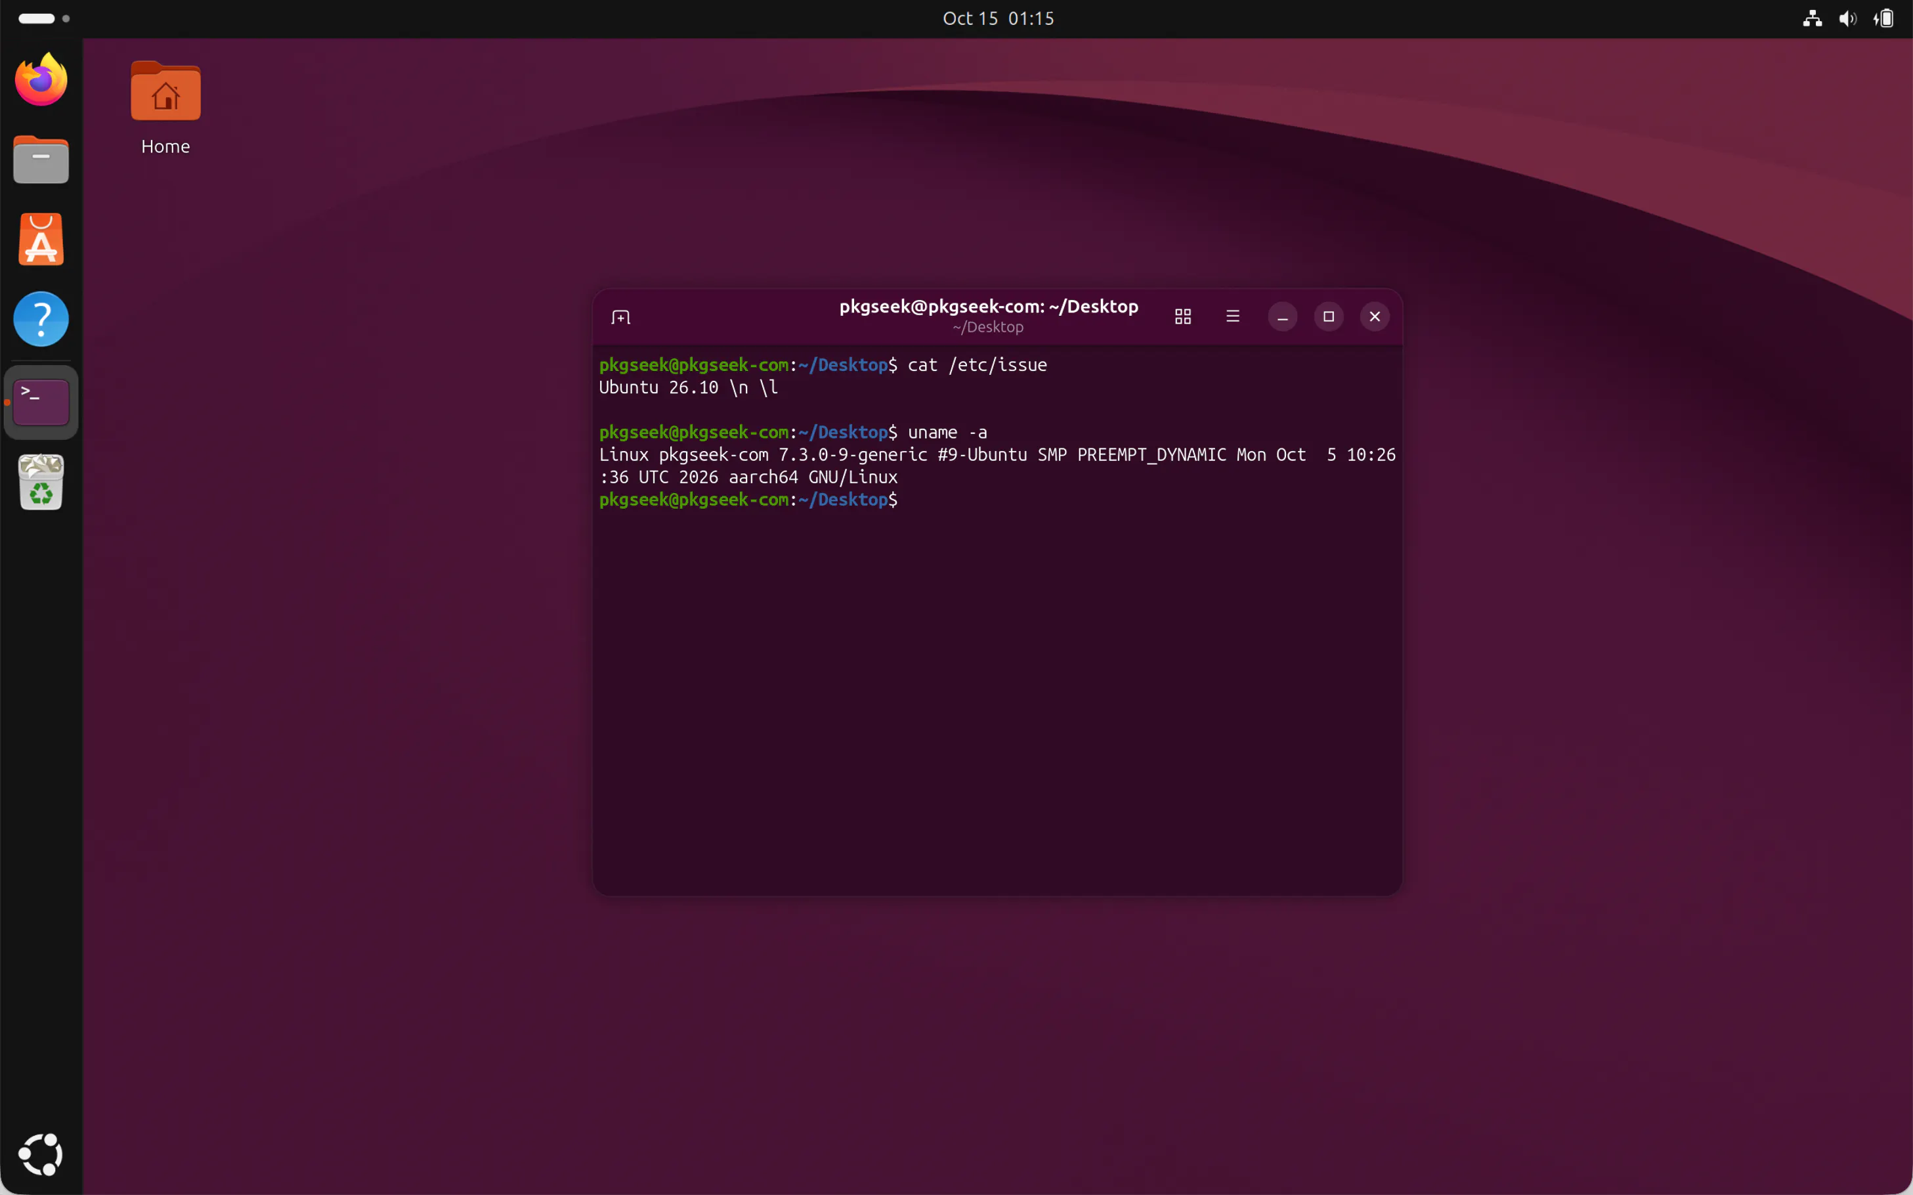Image resolution: width=1913 pixels, height=1195 pixels.
Task: Show the terminal tab overview grid
Action: pos(1182,317)
